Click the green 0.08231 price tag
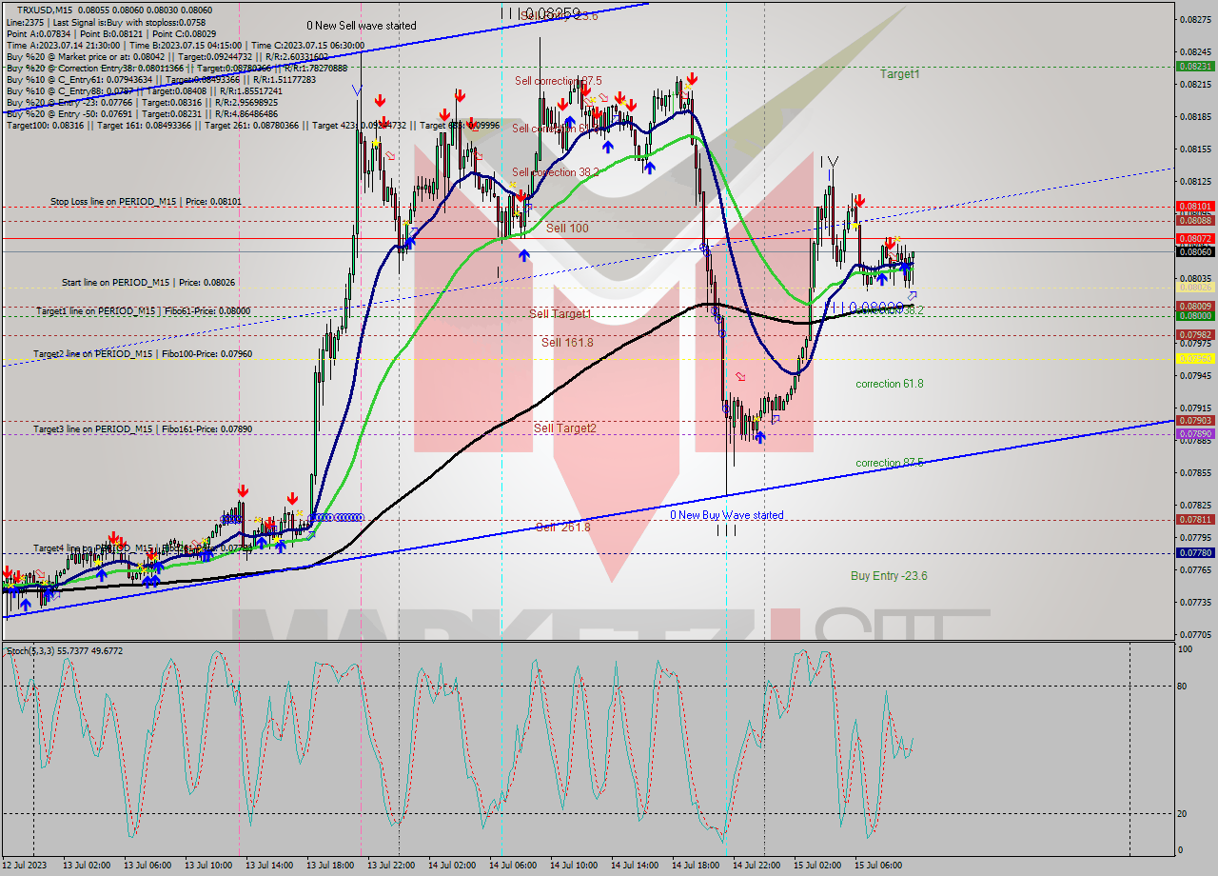 [1196, 67]
